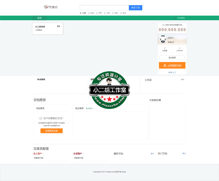Image resolution: width=219 pixels, height=181 pixels.
Task: Select the DOC file type radio
Action: (89, 13)
